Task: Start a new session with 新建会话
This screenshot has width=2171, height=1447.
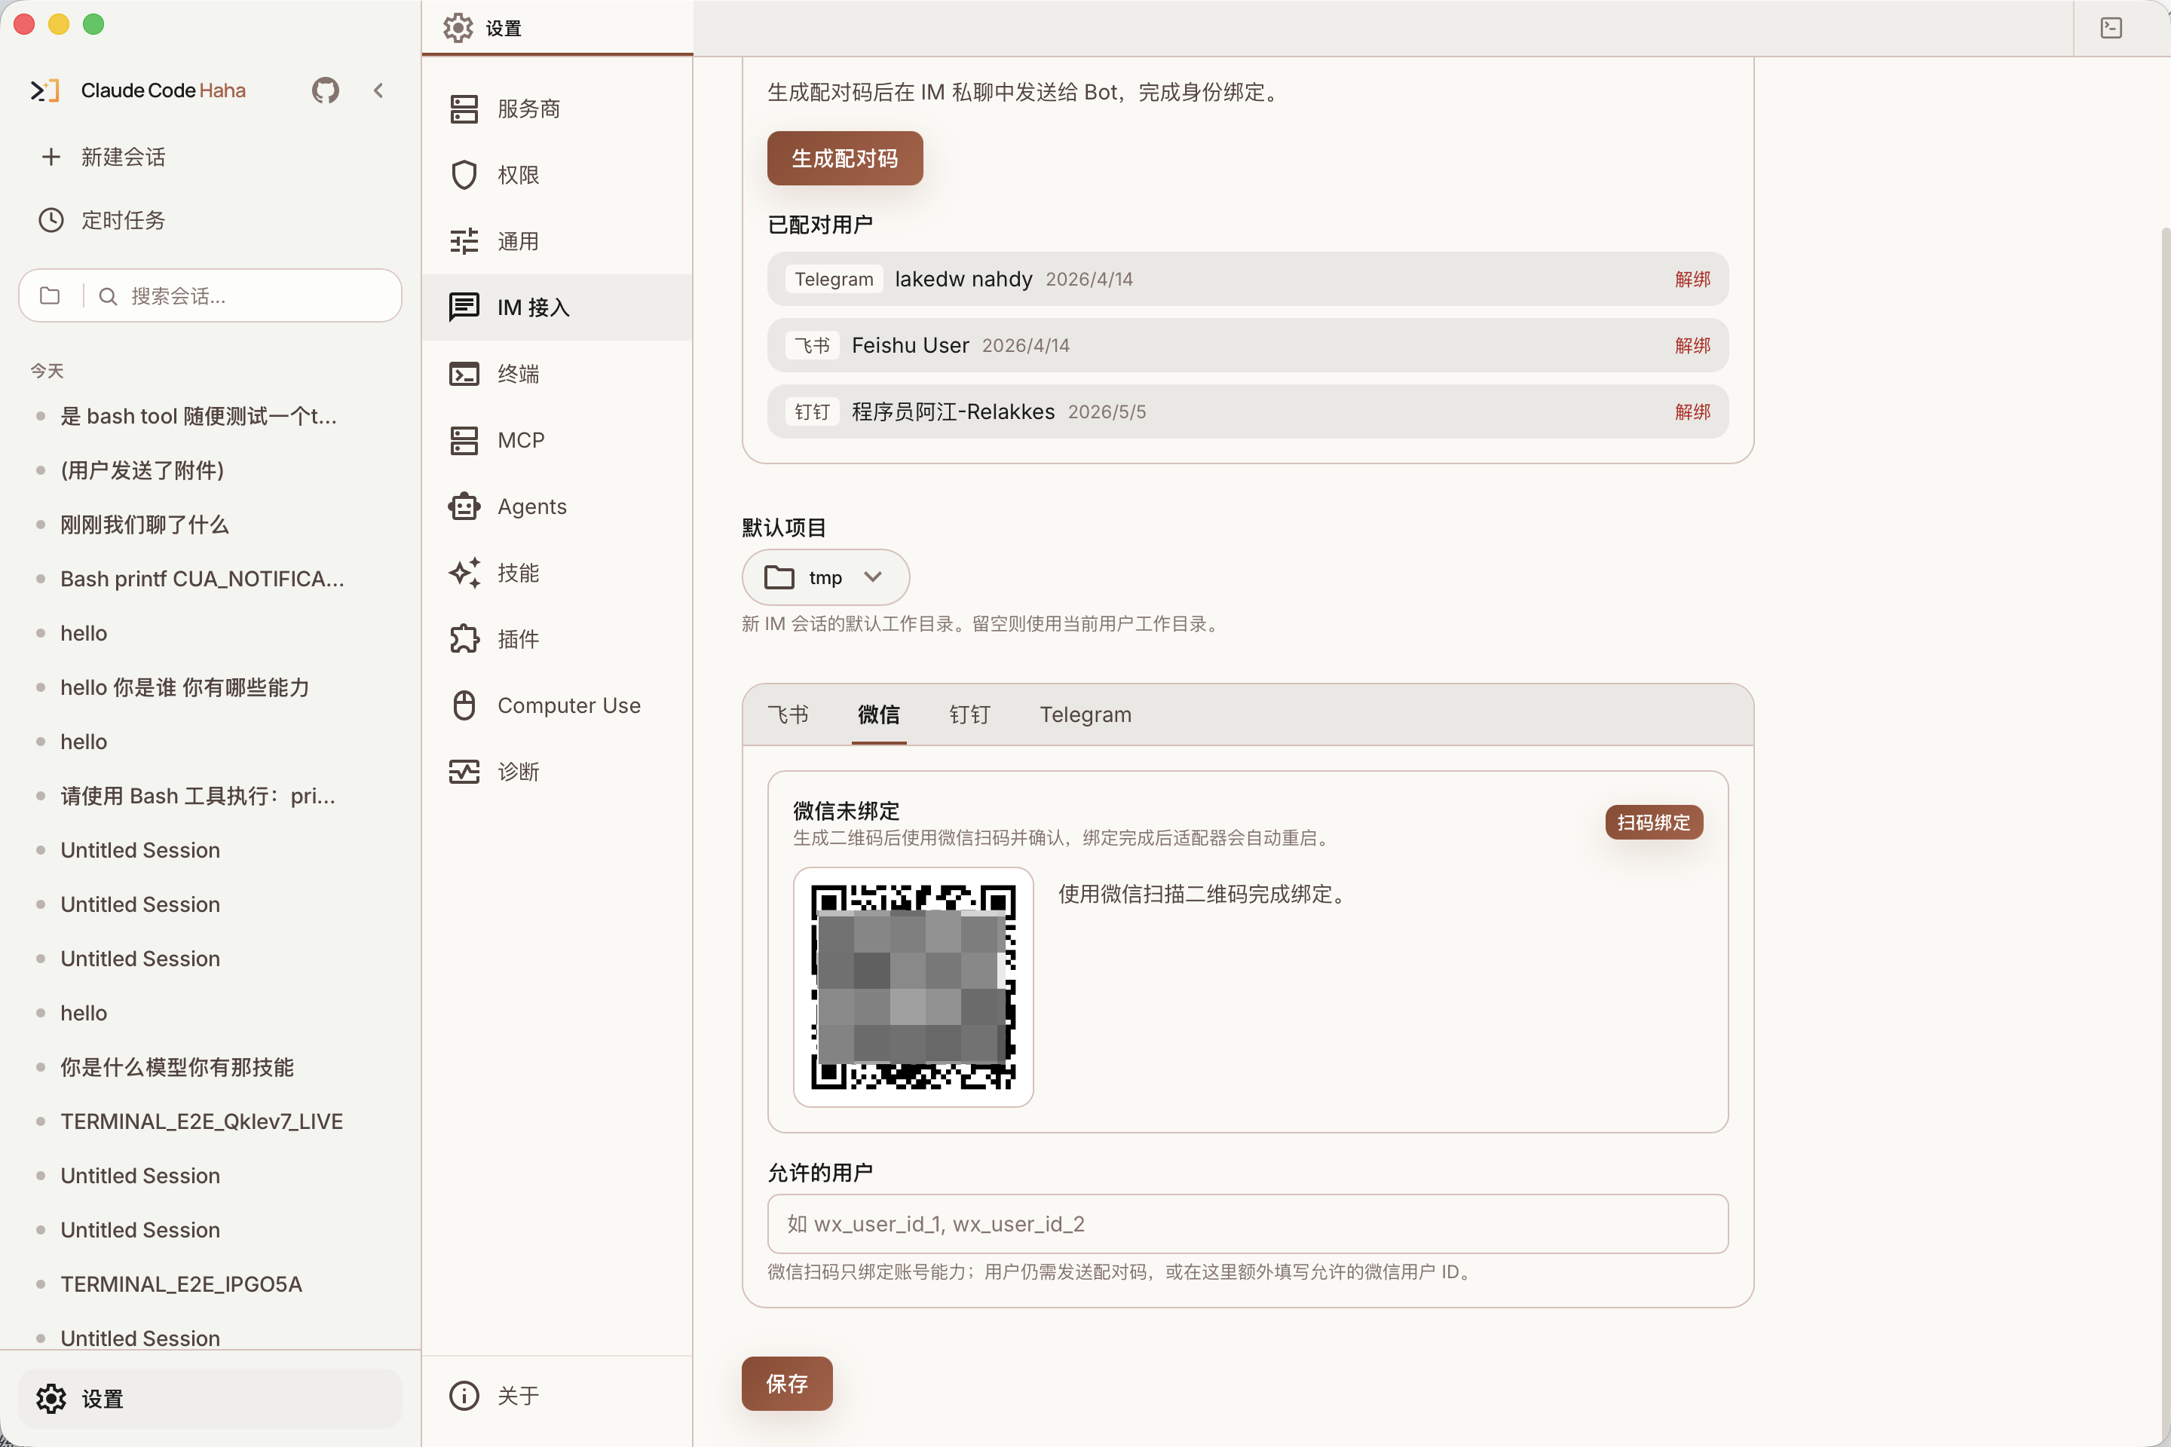Action: coord(210,157)
